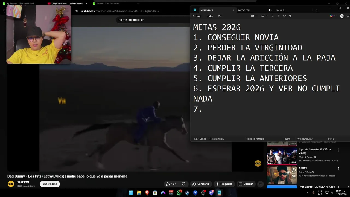Switch to Stream - Kick Dashboard browser tab

[x=22, y=4]
